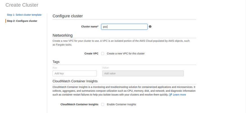This screenshot has width=246, height=113.
Task: Enable the Container Insights checkbox
Action: click(103, 104)
